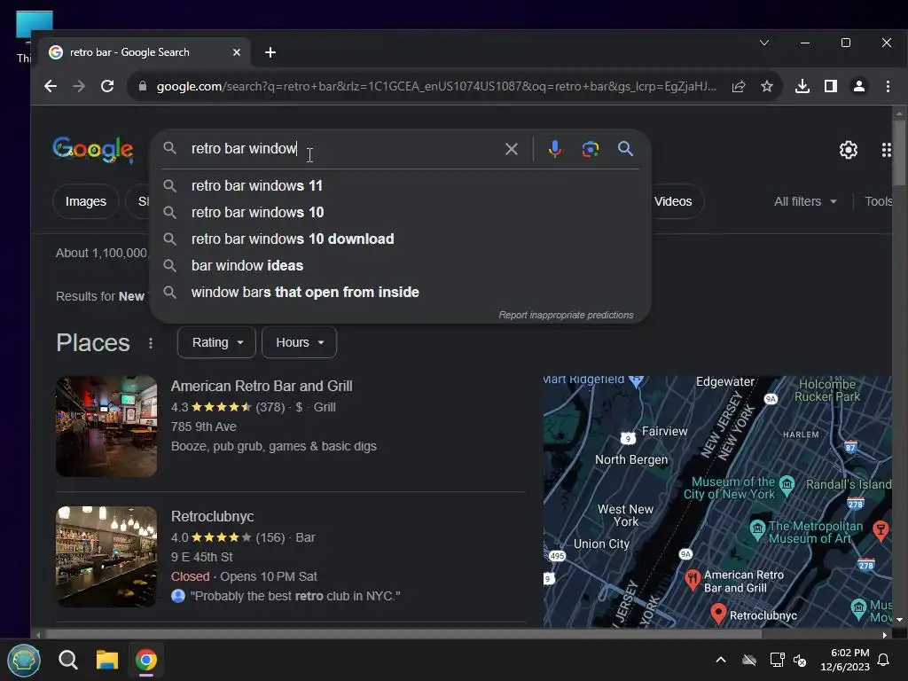Open Retroclubnyc listing title

pos(213,517)
